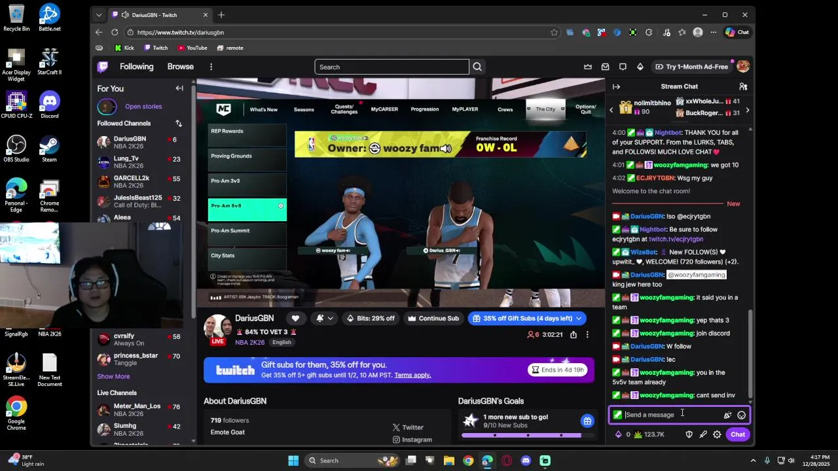Open the Prime Loot crown icon
The height and width of the screenshot is (471, 838).
pyautogui.click(x=588, y=67)
